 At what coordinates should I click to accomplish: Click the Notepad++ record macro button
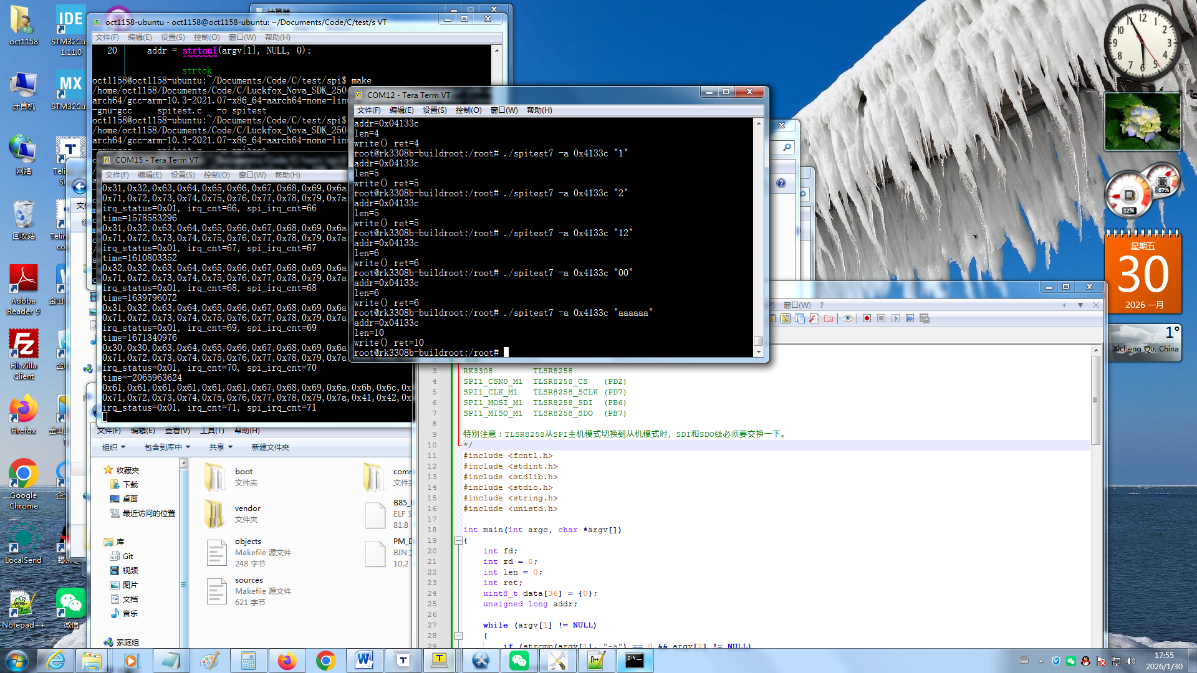click(x=867, y=318)
